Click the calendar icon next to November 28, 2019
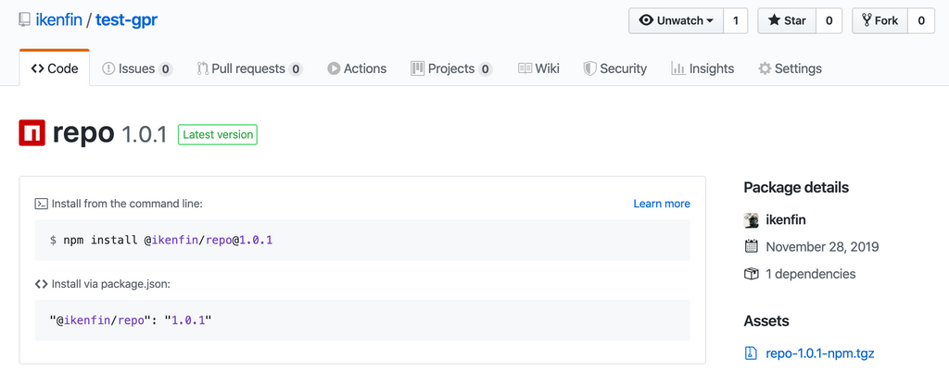Viewport: 949px width, 384px height. coord(751,247)
